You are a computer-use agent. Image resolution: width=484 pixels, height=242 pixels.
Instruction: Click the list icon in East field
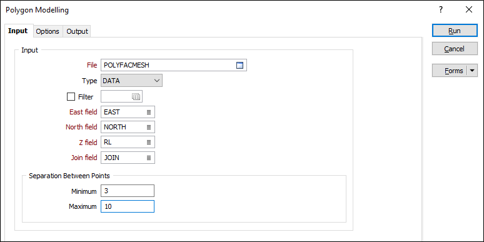click(x=149, y=112)
